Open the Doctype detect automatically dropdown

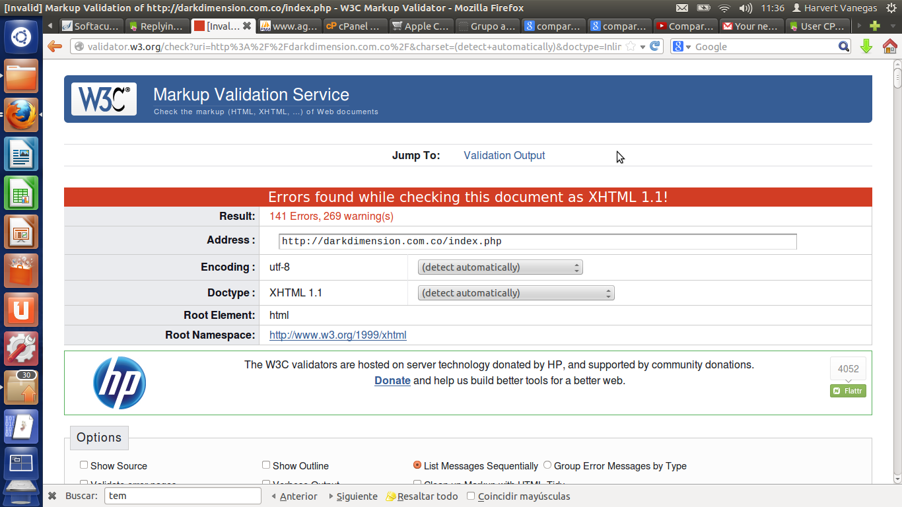coord(516,293)
